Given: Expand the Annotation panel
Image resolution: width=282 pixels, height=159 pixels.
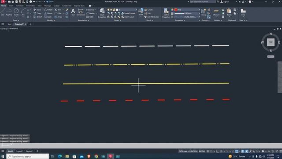Looking at the screenshot, I should (x=83, y=20).
